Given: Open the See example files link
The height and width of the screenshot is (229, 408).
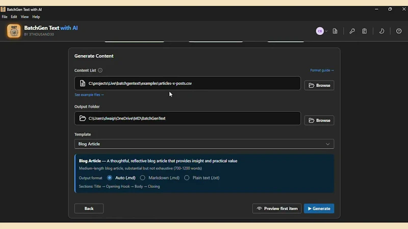Looking at the screenshot, I should [89, 95].
